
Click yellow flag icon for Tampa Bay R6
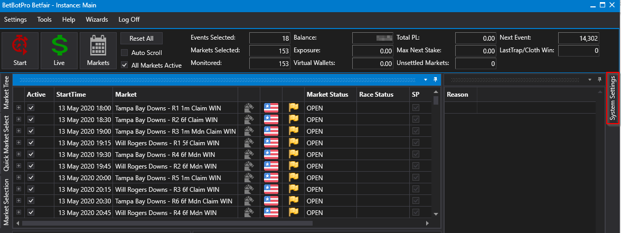(294, 201)
